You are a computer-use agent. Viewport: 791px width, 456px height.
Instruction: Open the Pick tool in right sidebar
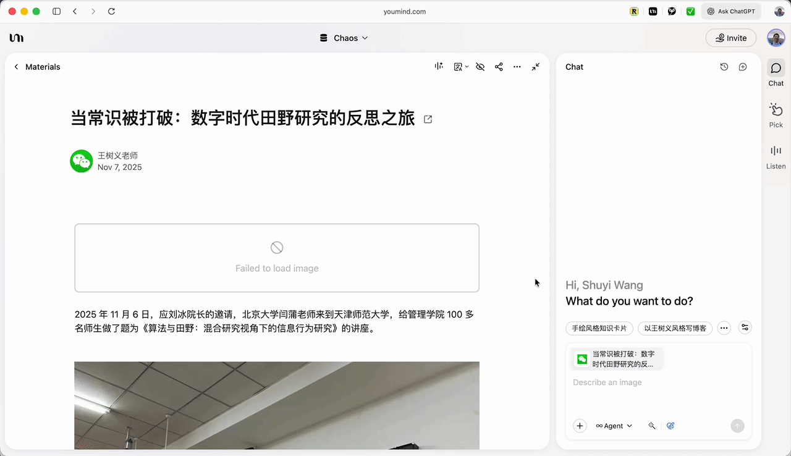pos(776,116)
